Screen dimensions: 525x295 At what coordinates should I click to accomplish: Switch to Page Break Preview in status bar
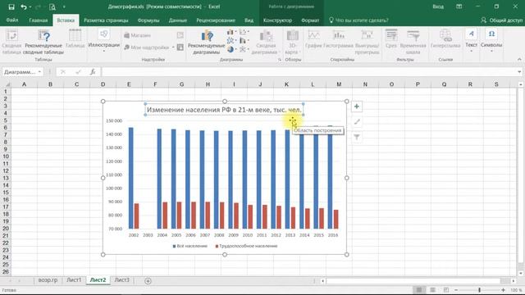(446, 290)
